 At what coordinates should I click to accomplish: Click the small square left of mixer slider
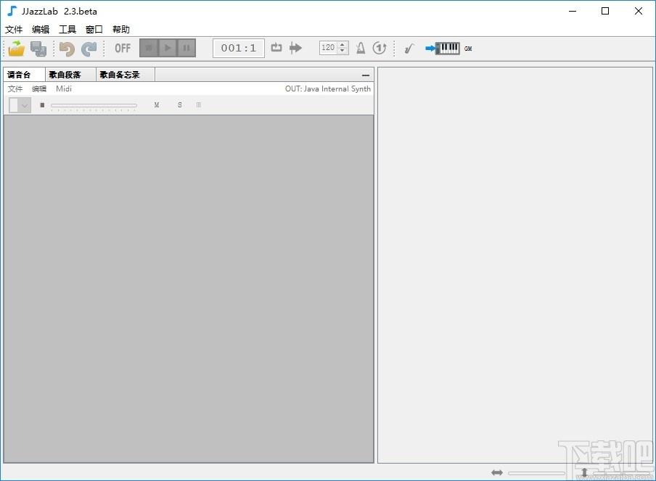click(42, 105)
